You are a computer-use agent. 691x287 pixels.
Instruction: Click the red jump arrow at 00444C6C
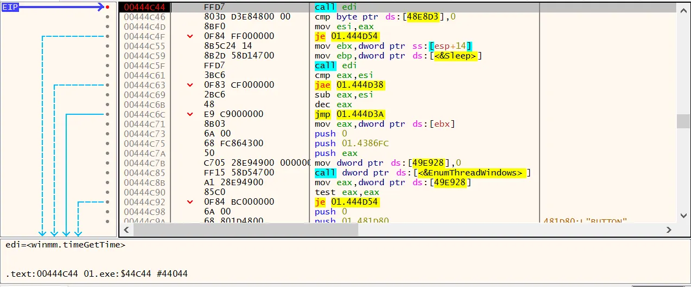tap(189, 114)
